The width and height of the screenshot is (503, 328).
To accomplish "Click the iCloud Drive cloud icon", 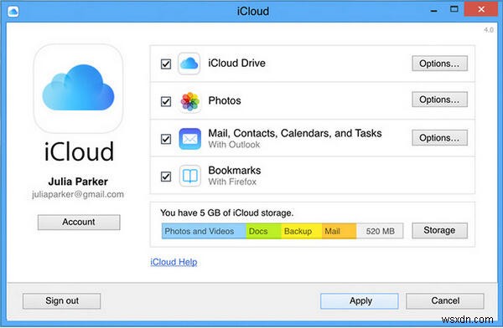I will [189, 64].
